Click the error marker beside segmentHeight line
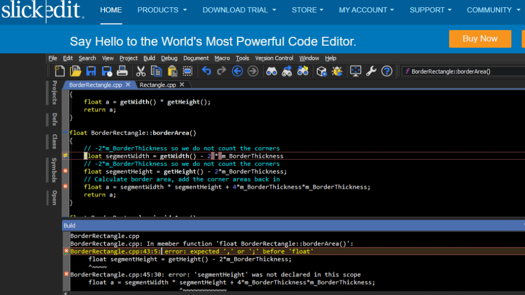 coord(65,171)
